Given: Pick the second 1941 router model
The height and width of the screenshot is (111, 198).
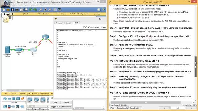Looking at the screenshot, I should tap(37, 100).
